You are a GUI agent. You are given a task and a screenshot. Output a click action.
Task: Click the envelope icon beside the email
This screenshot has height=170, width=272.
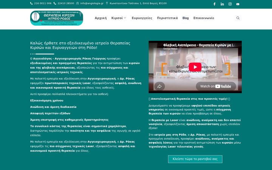[x=77, y=3]
